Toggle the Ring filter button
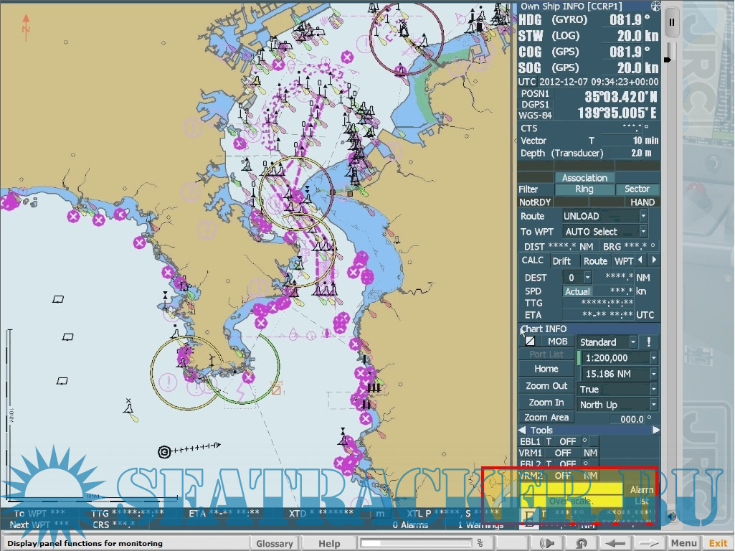The height and width of the screenshot is (551, 735). [x=584, y=189]
